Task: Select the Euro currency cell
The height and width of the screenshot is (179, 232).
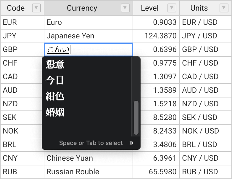Action: coord(88,22)
